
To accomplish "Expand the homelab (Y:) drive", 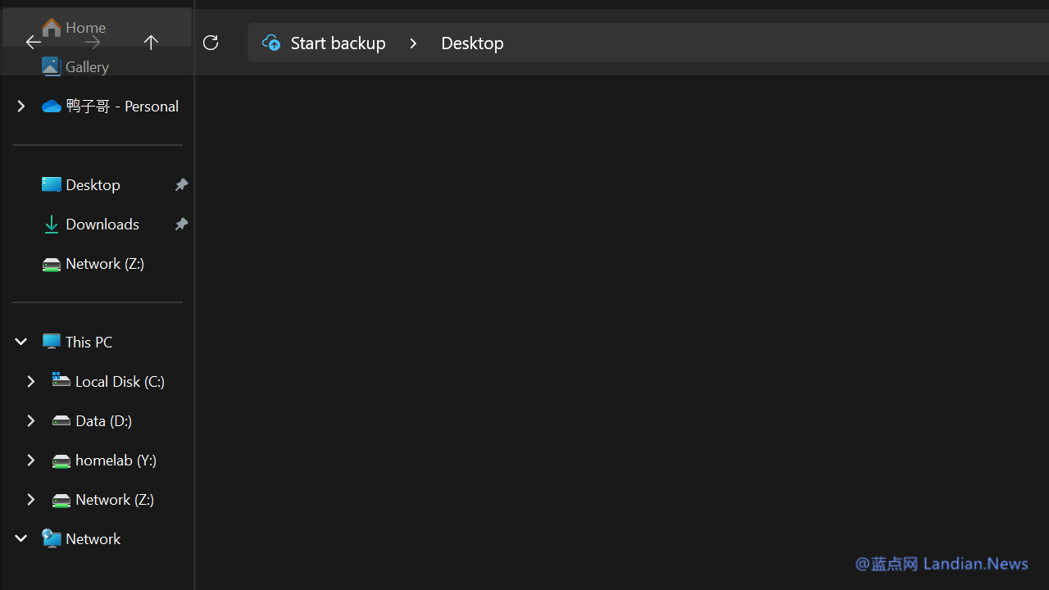I will [31, 460].
